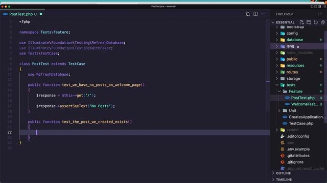Screen dimensions: 327x183
Task: Open the .gitattributes file
Action: pos(298,156)
